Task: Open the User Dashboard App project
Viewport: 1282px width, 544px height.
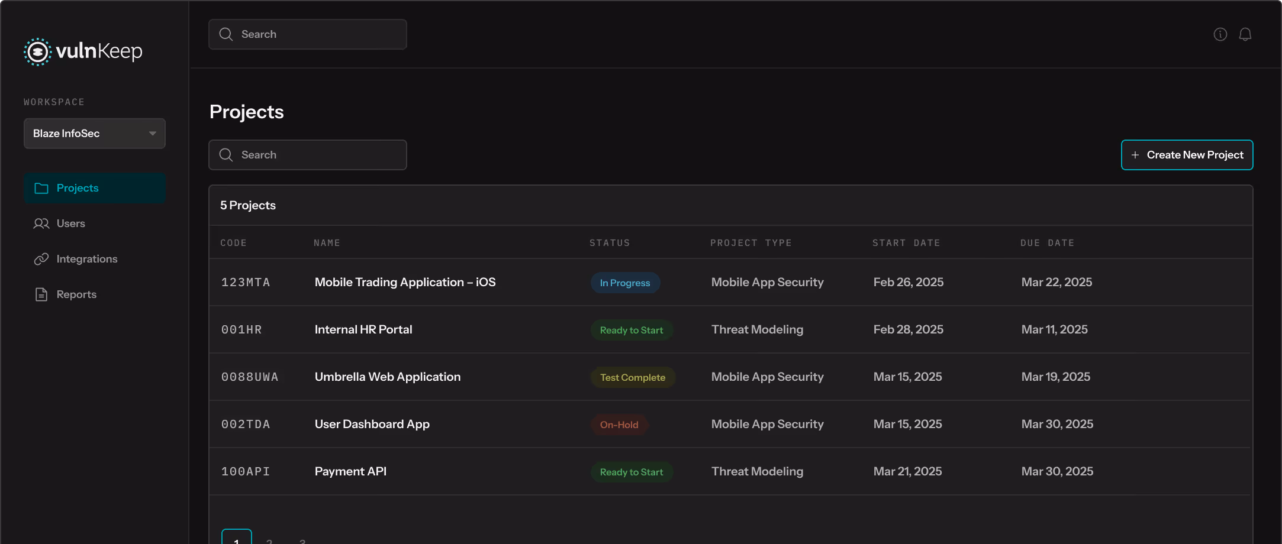Action: [372, 425]
